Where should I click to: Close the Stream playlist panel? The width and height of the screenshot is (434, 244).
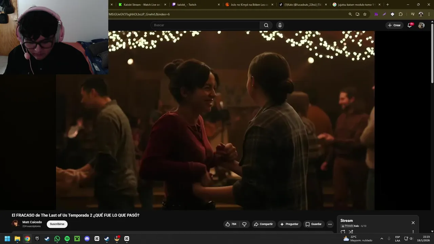tap(413, 223)
